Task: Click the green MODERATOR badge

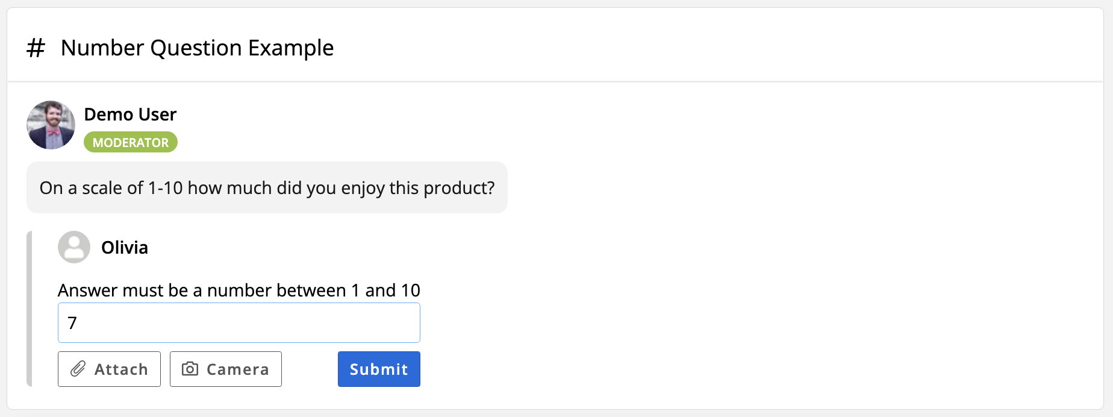Action: point(130,142)
